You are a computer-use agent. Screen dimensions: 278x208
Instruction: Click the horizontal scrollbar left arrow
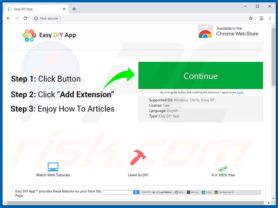5,203
